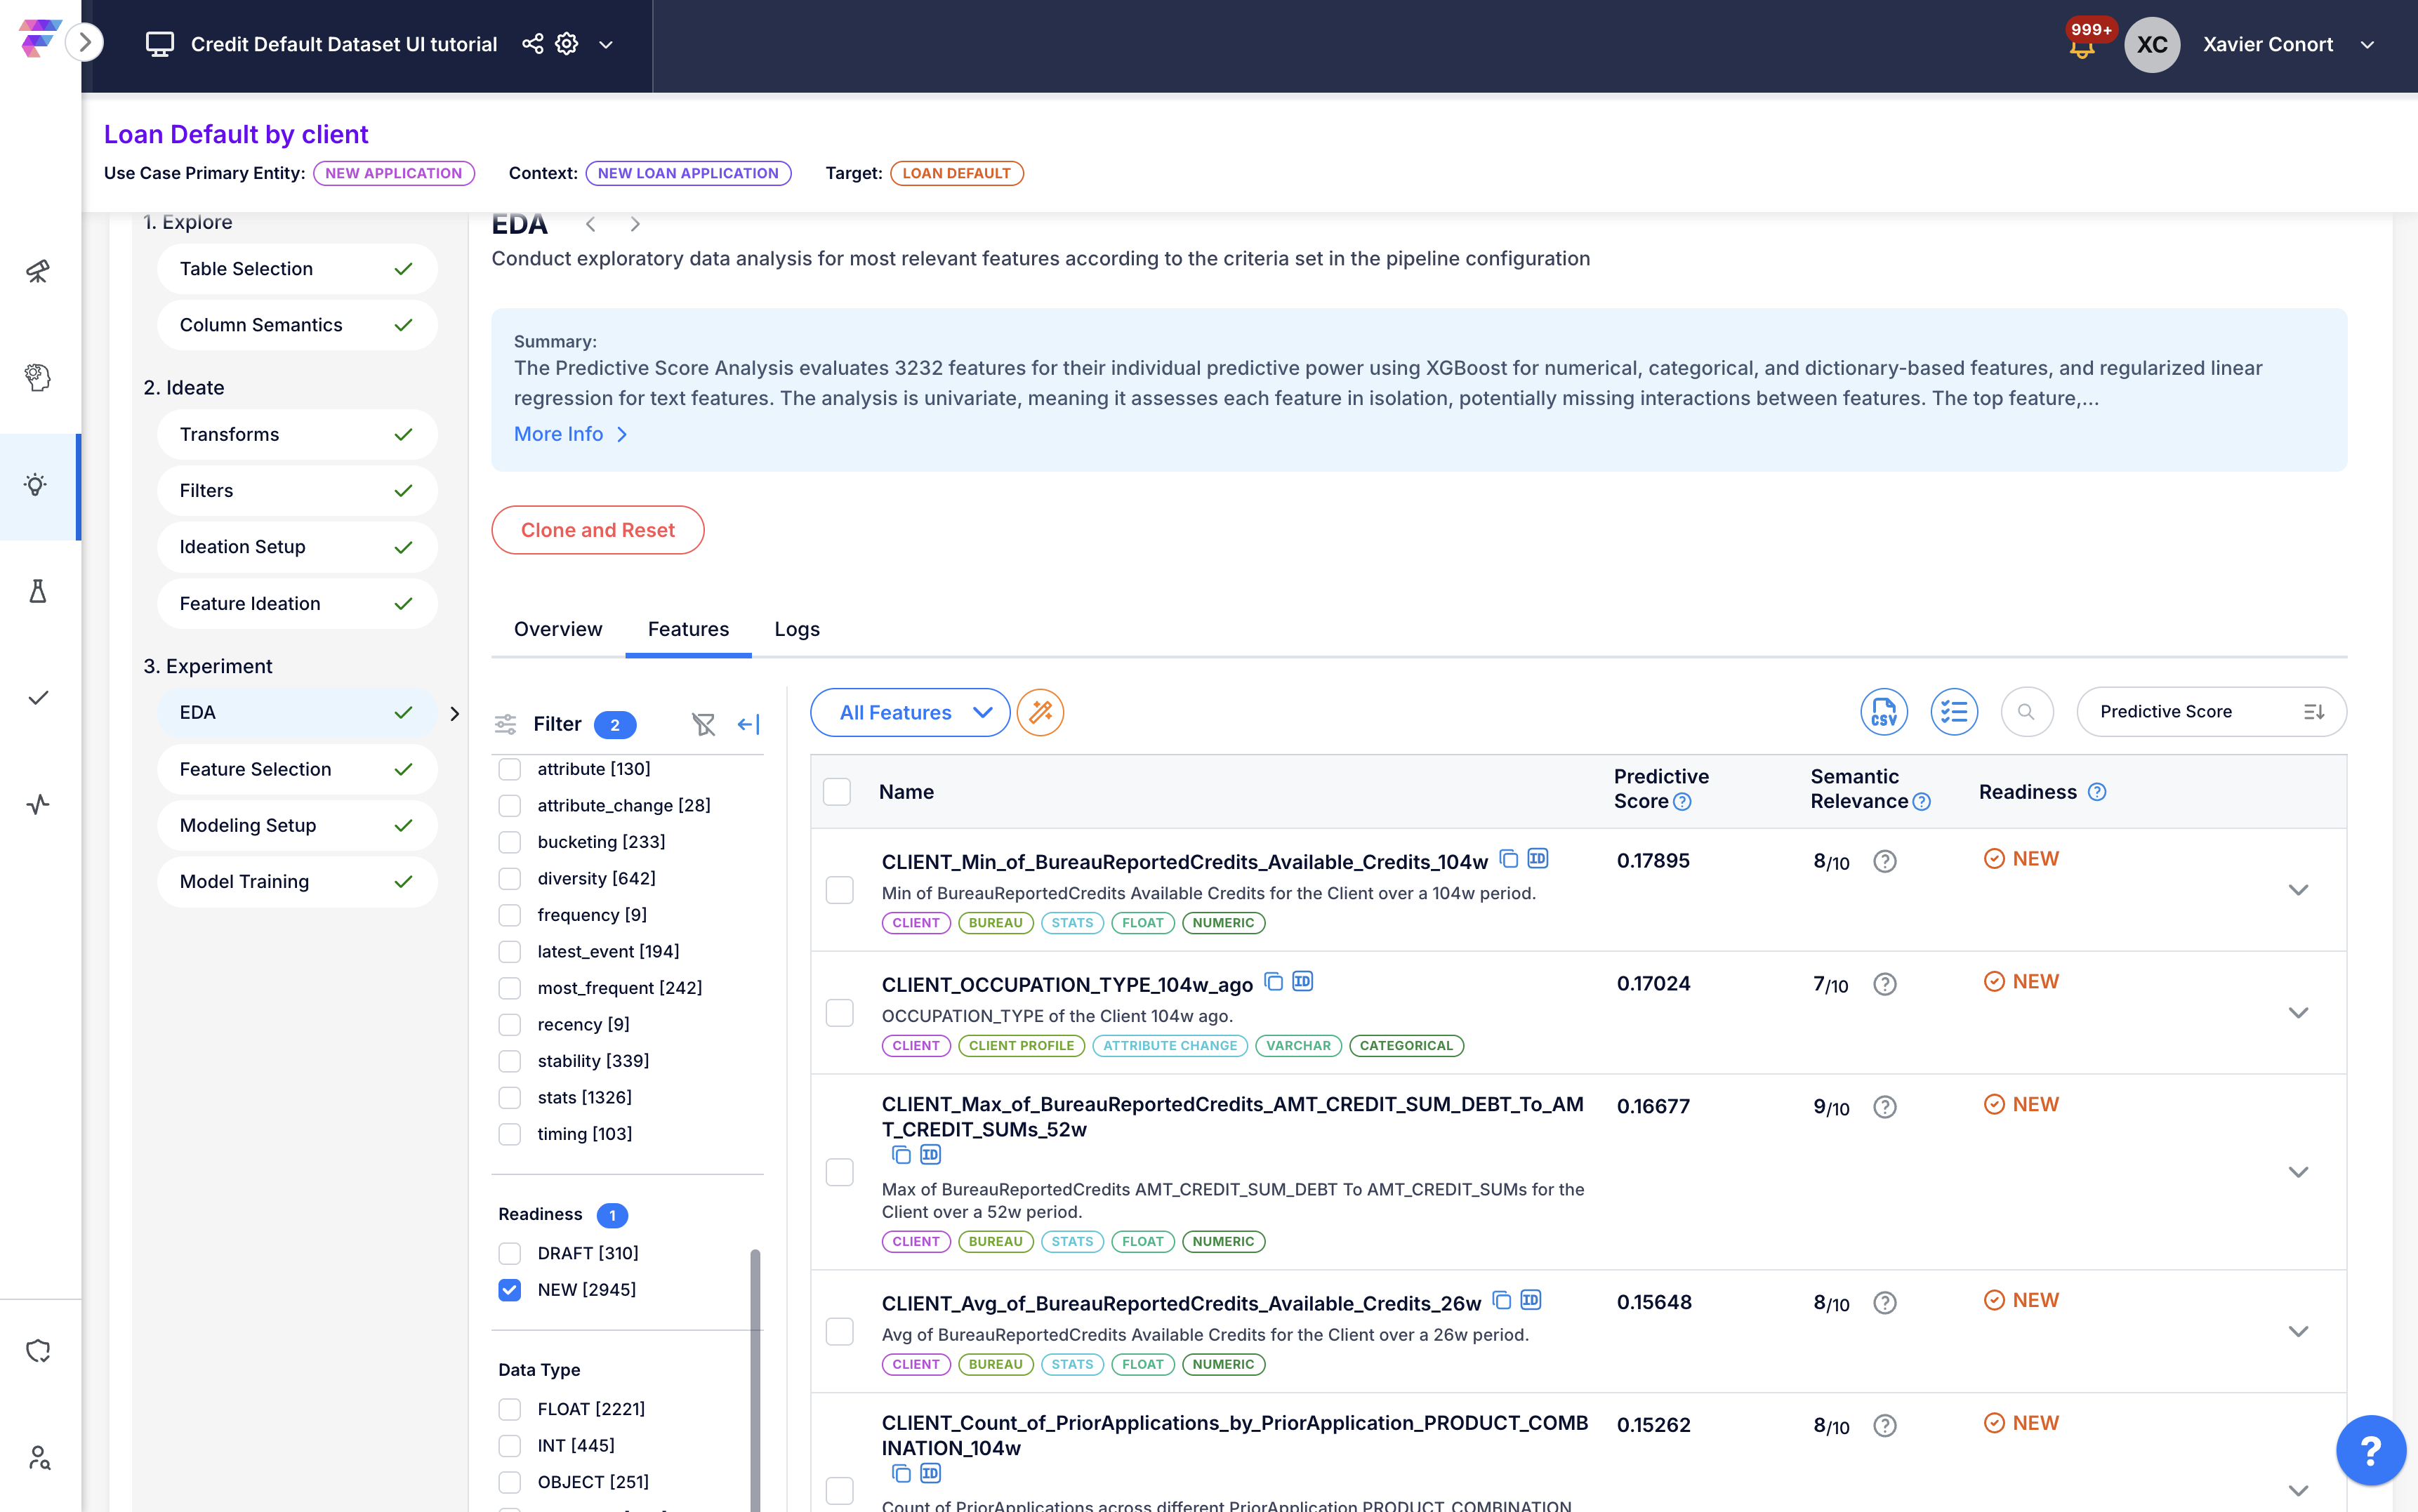Switch to the Overview tab
Viewport: 2418px width, 1512px height.
(558, 629)
